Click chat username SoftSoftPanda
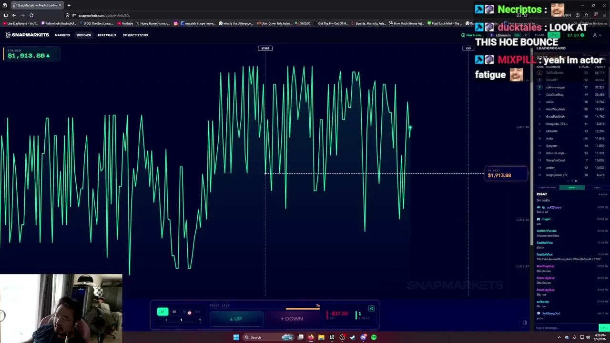610x343 pixels. [547, 231]
